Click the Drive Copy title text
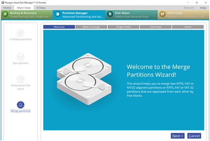This screenshot has width=210, height=141. tap(175, 13)
